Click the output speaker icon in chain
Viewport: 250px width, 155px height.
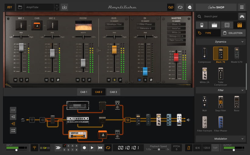(188, 120)
